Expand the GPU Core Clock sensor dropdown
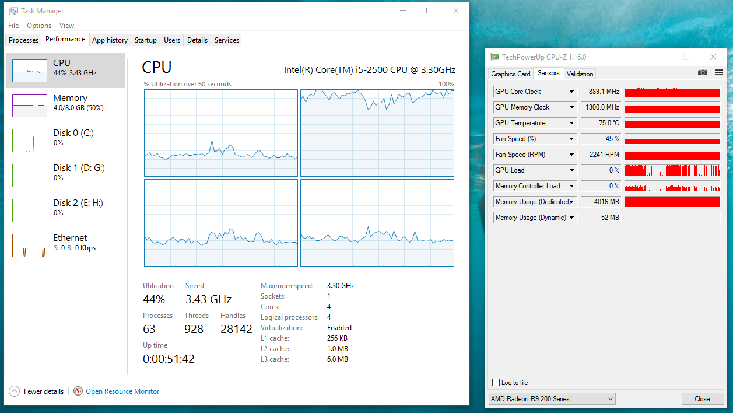 pyautogui.click(x=571, y=92)
